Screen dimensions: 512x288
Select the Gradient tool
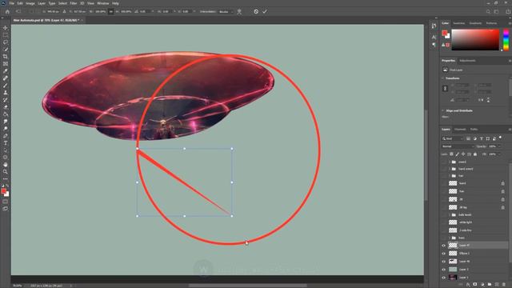click(x=6, y=114)
